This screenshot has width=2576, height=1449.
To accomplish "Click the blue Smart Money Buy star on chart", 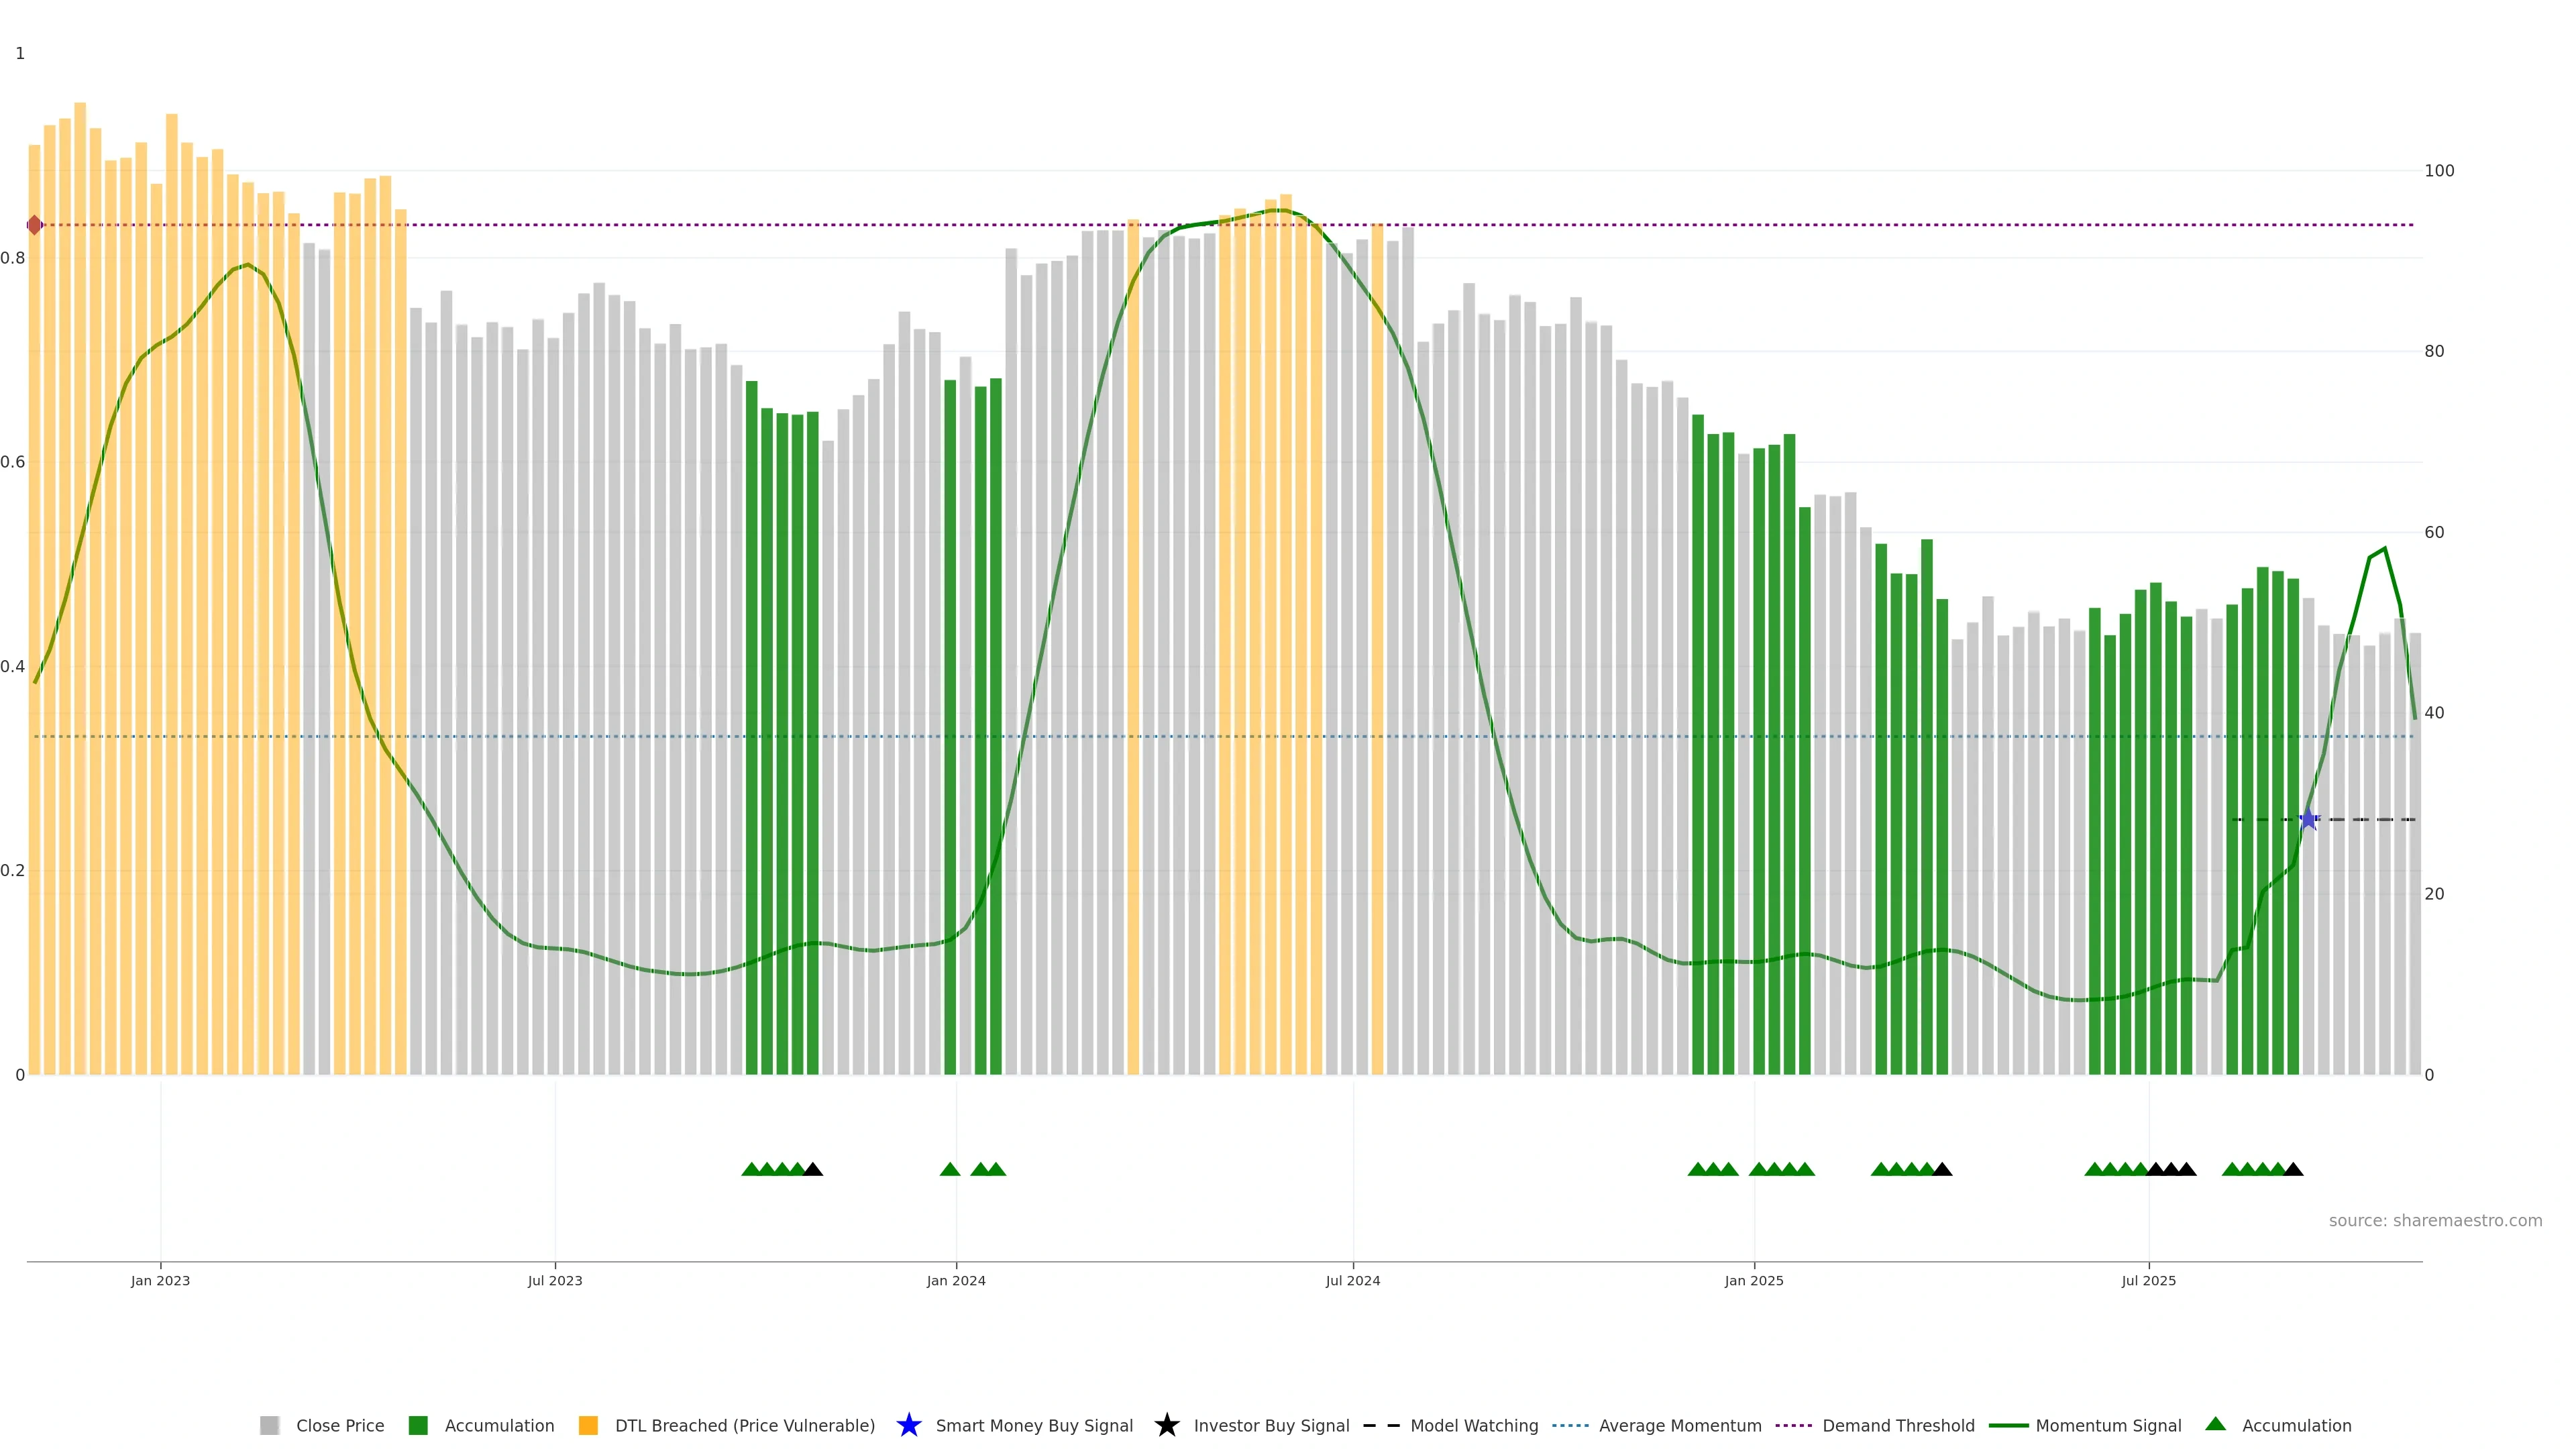I will [x=2308, y=820].
